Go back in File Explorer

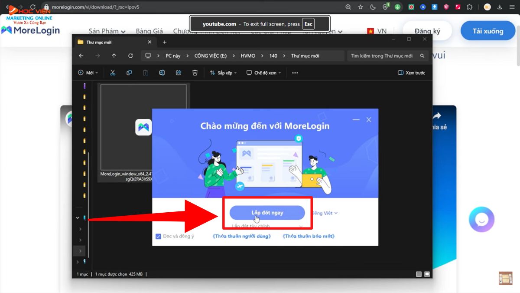[x=81, y=56]
